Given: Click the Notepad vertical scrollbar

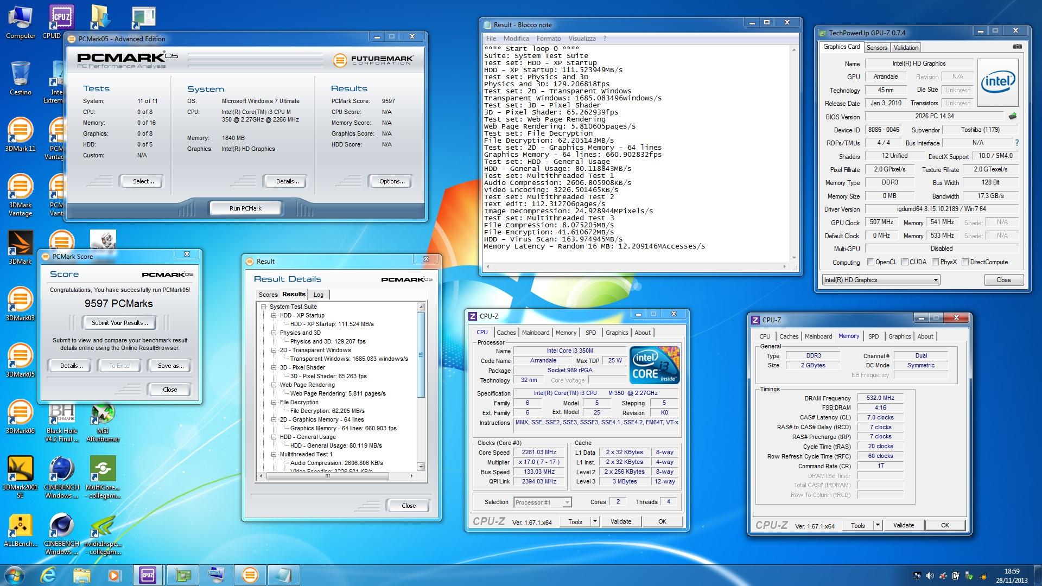Looking at the screenshot, I should pyautogui.click(x=794, y=154).
